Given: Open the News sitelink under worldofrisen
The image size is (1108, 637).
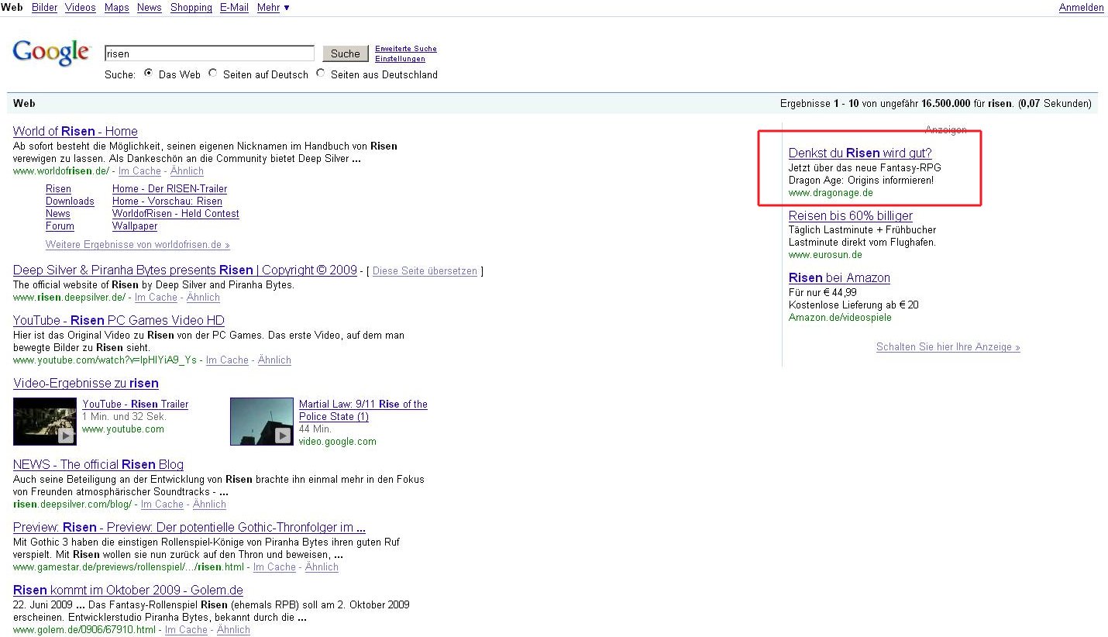Looking at the screenshot, I should coord(58,214).
